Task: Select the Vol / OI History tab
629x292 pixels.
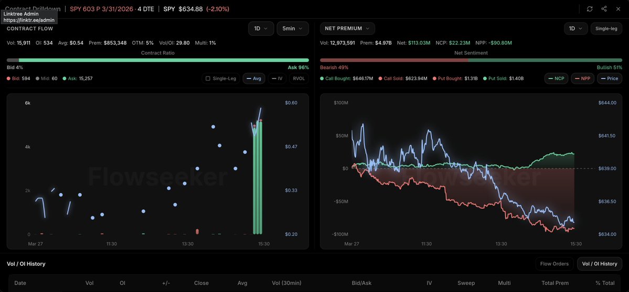Action: pyautogui.click(x=599, y=264)
